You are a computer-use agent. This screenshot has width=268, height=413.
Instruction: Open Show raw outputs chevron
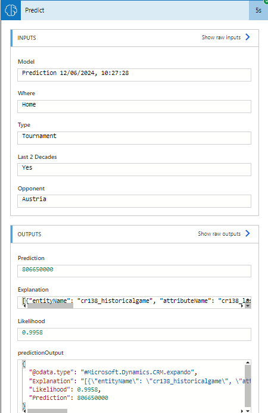tap(247, 233)
